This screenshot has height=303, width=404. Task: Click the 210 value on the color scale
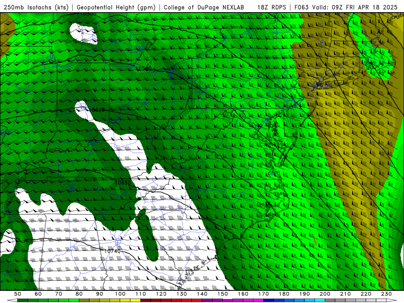(x=345, y=294)
